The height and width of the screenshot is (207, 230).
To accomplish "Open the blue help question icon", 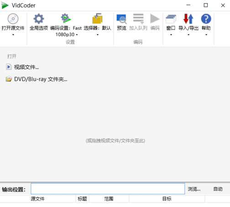I will pos(206,19).
